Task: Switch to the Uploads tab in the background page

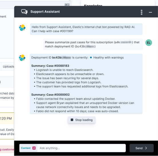Action: pyautogui.click(x=9, y=66)
